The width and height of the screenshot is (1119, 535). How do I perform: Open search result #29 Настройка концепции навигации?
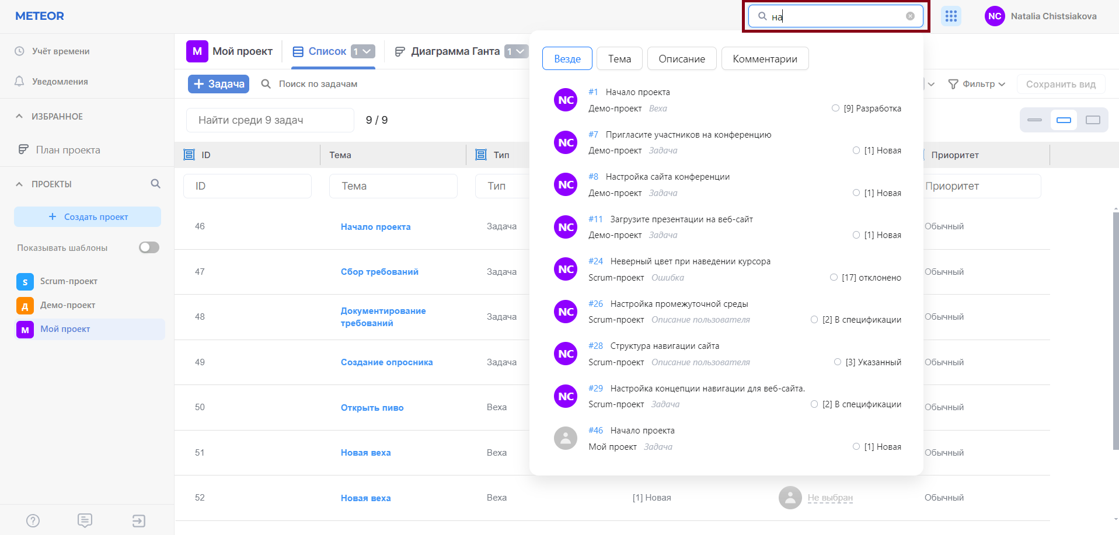point(727,396)
